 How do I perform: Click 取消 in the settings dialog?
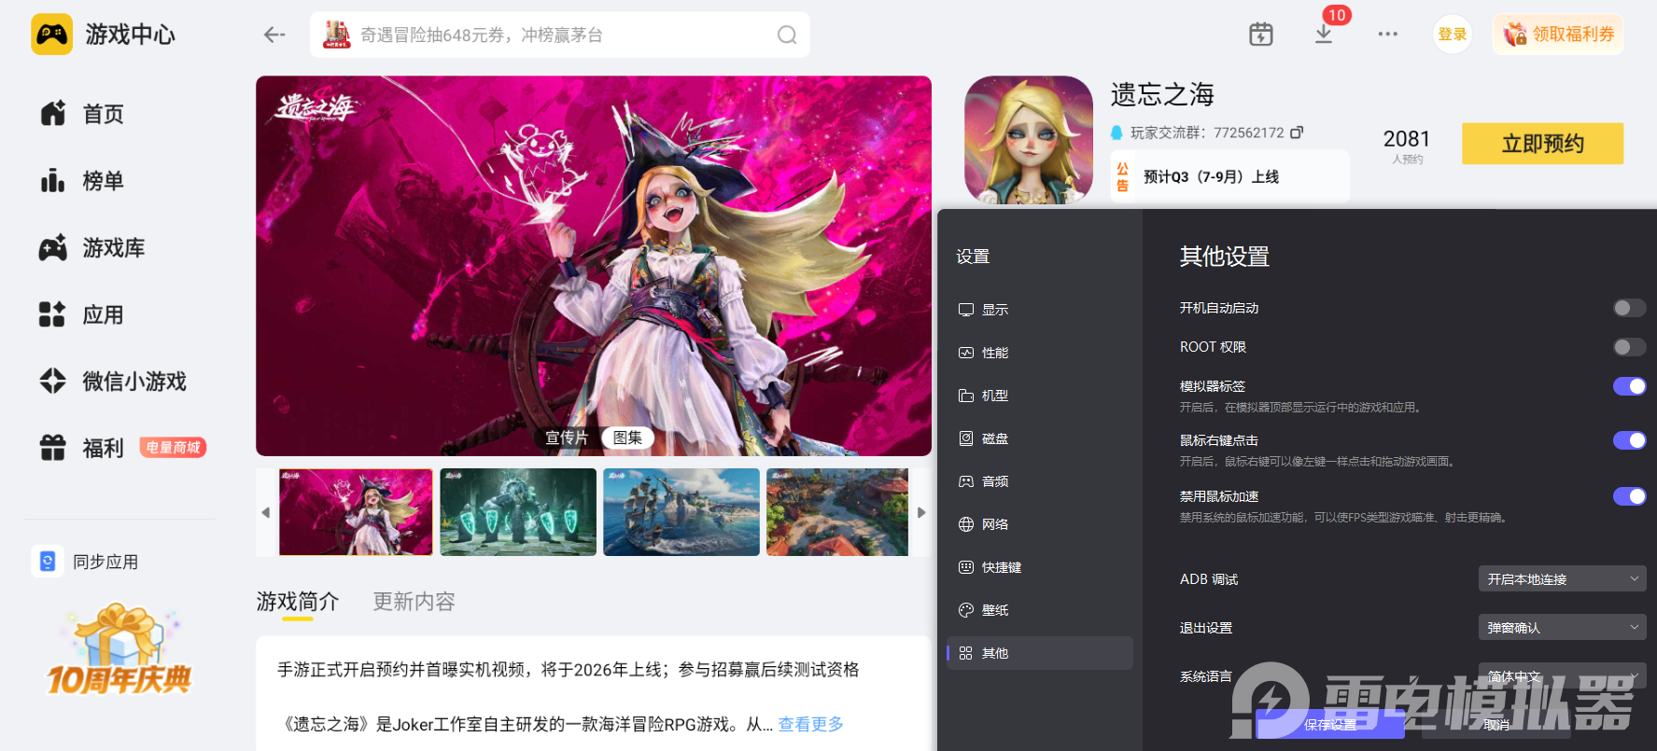(1496, 725)
